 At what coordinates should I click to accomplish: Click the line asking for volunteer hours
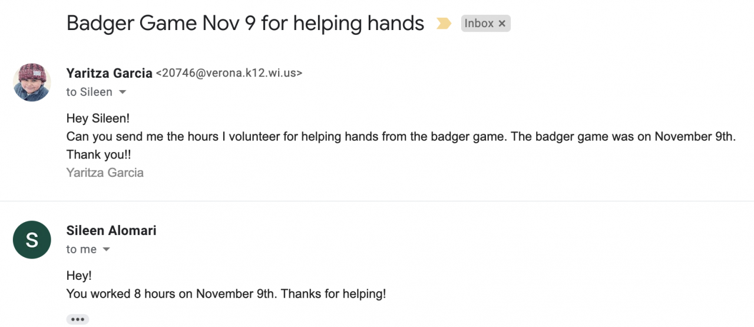[x=401, y=137]
